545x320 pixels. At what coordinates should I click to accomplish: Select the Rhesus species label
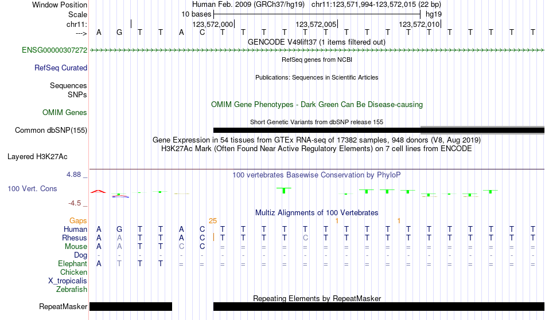click(x=75, y=238)
